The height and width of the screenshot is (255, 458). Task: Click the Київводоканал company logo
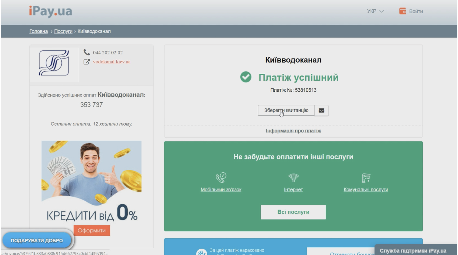54,63
